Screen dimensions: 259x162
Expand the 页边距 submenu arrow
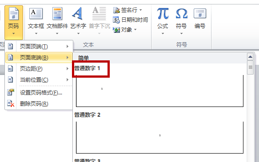click(x=68, y=69)
